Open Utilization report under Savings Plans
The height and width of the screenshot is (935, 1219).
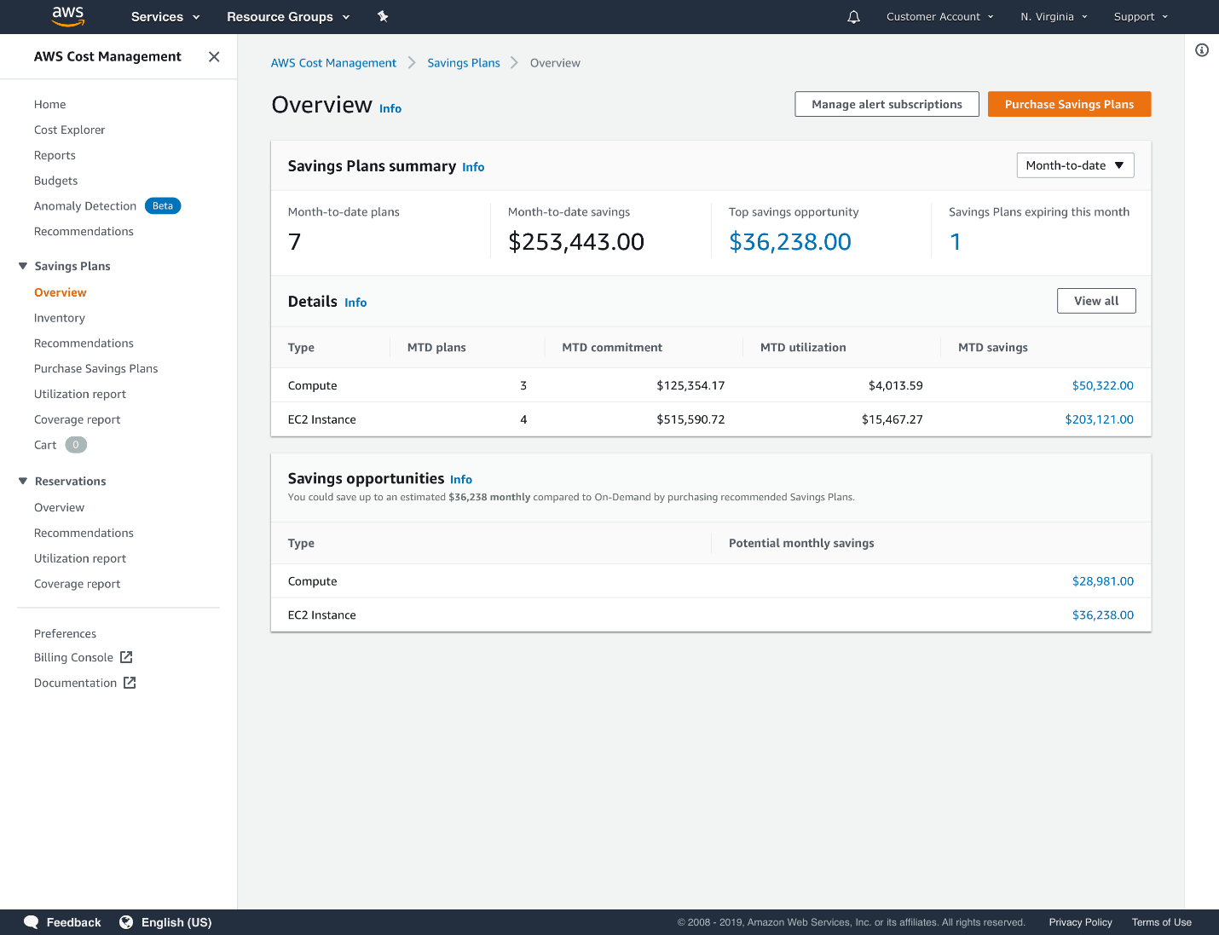tap(80, 394)
